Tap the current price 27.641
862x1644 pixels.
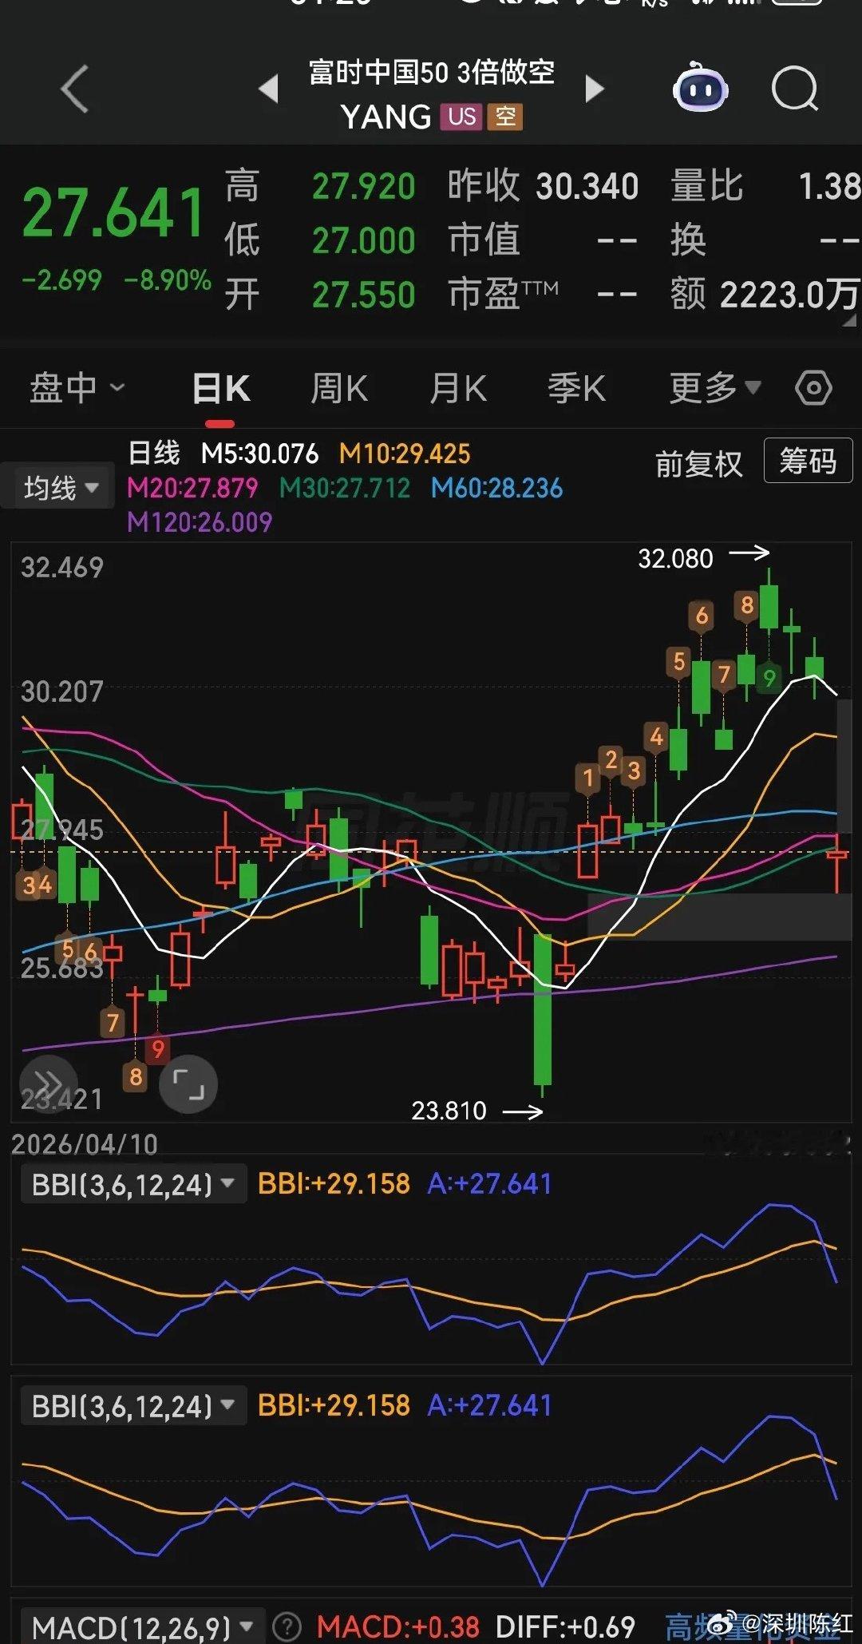pos(114,212)
